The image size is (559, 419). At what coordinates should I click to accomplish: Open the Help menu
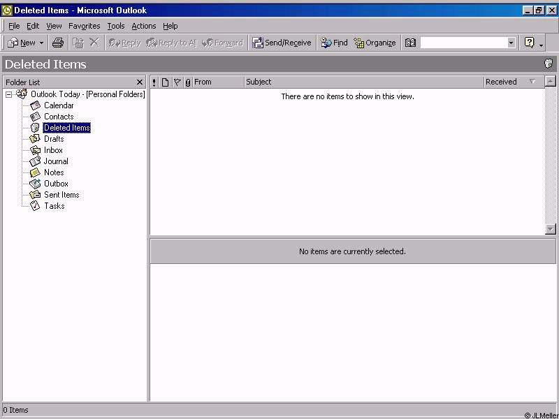click(x=170, y=26)
